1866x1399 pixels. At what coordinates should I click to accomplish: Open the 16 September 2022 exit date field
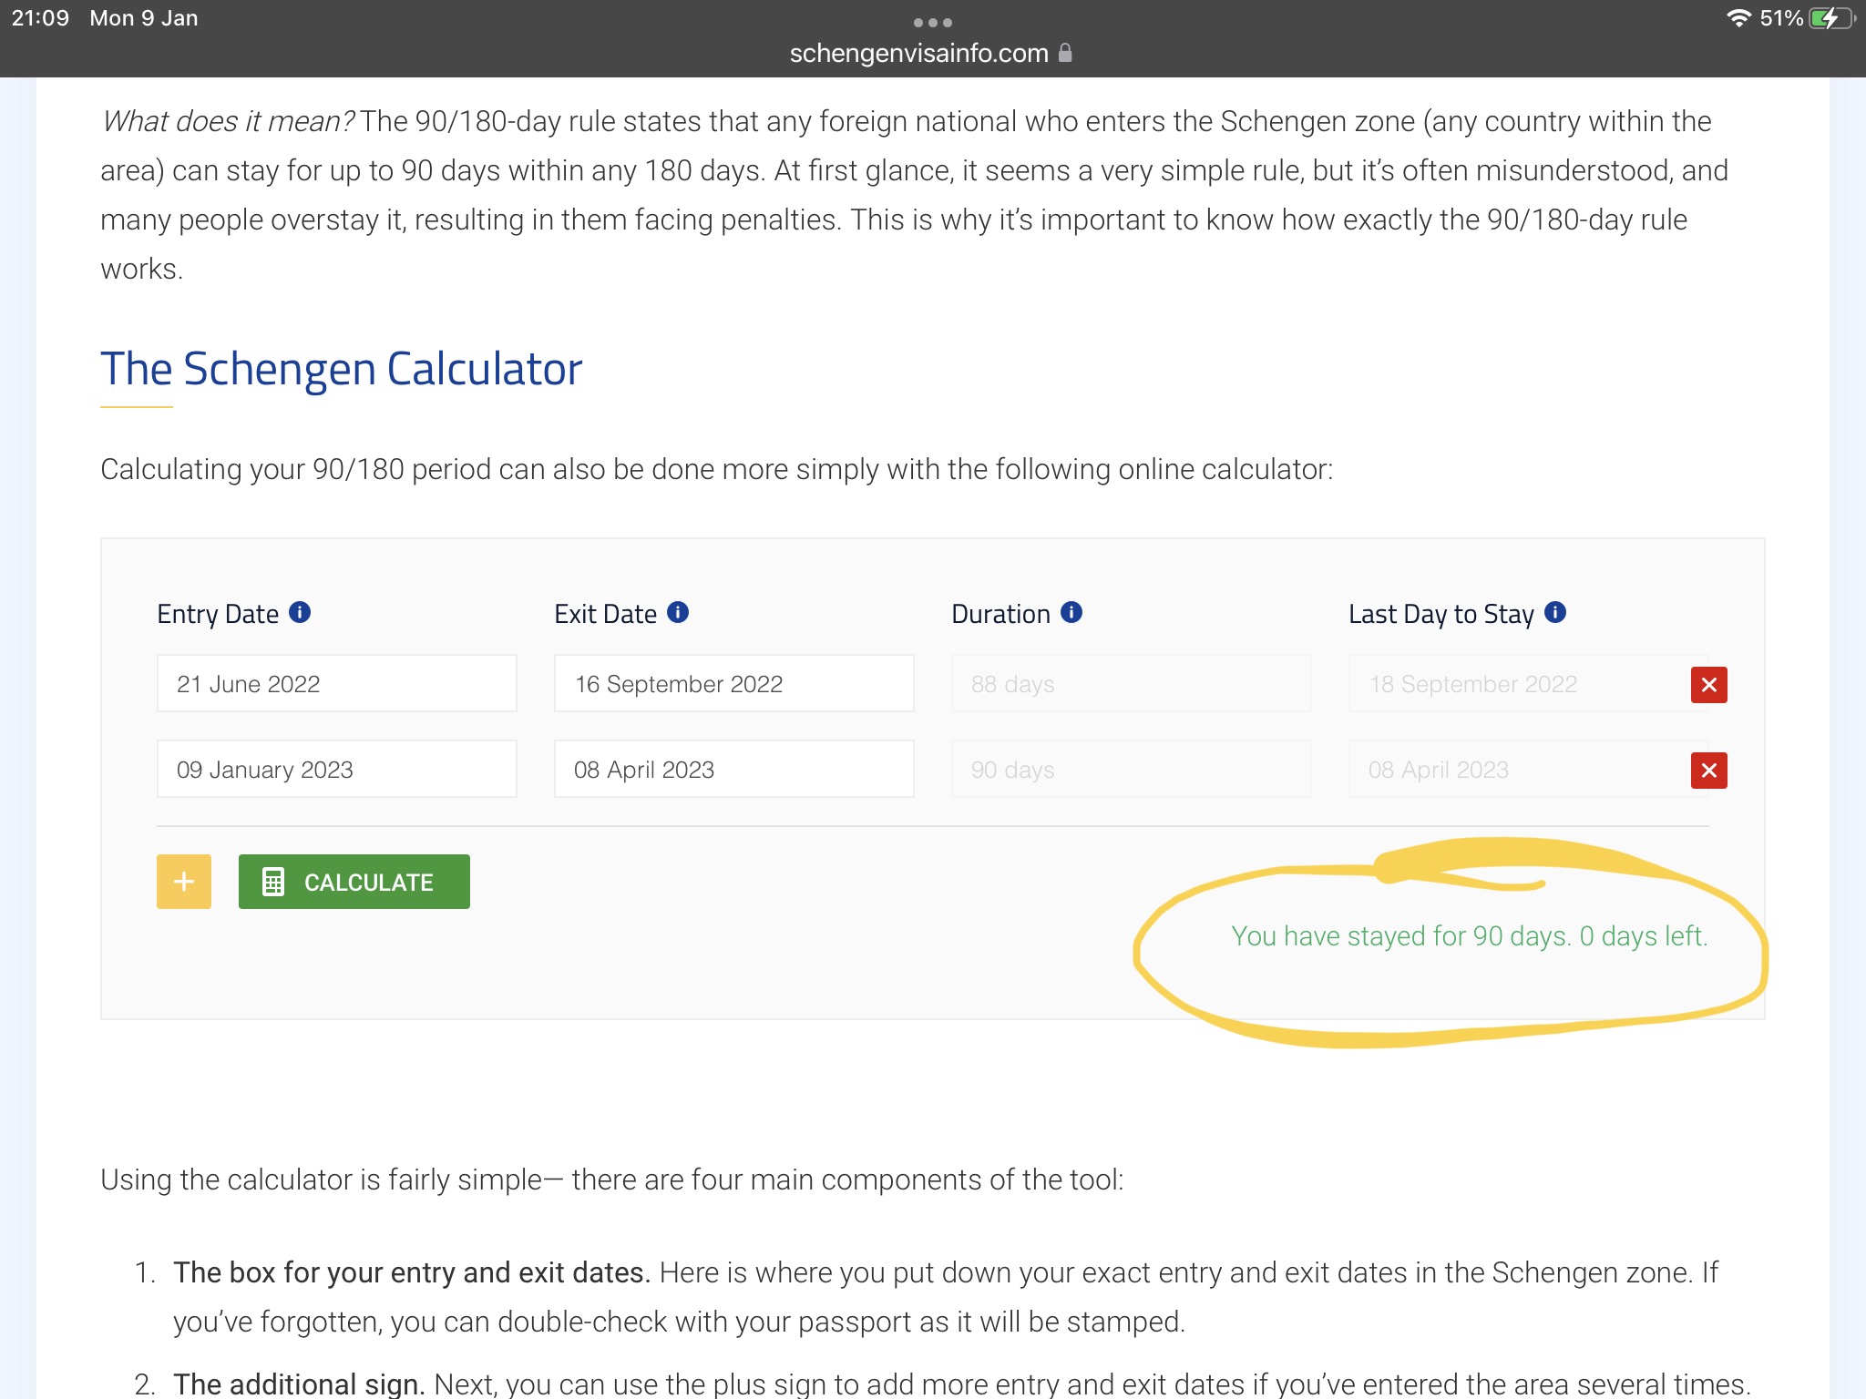coord(733,684)
